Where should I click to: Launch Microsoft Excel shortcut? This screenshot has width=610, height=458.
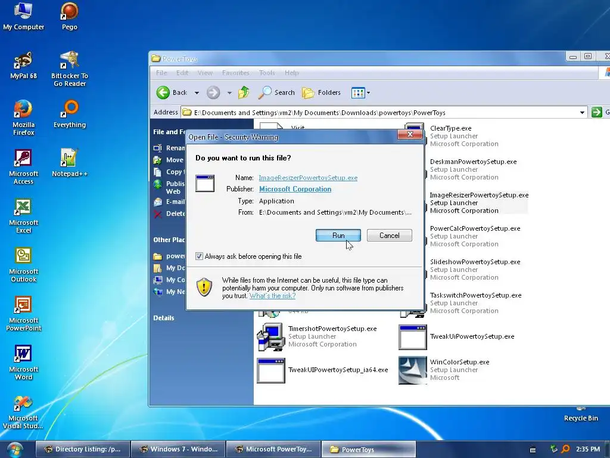(x=23, y=215)
